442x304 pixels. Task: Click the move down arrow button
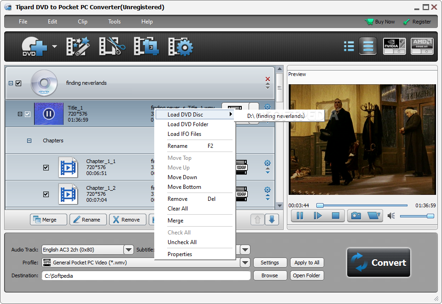point(272,220)
